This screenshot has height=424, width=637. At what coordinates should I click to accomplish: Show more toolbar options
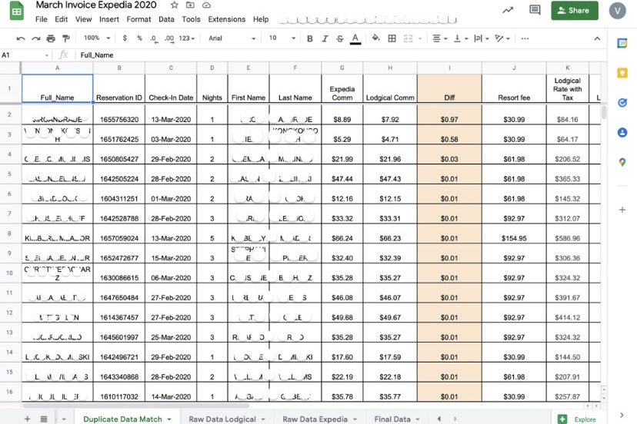(525, 38)
